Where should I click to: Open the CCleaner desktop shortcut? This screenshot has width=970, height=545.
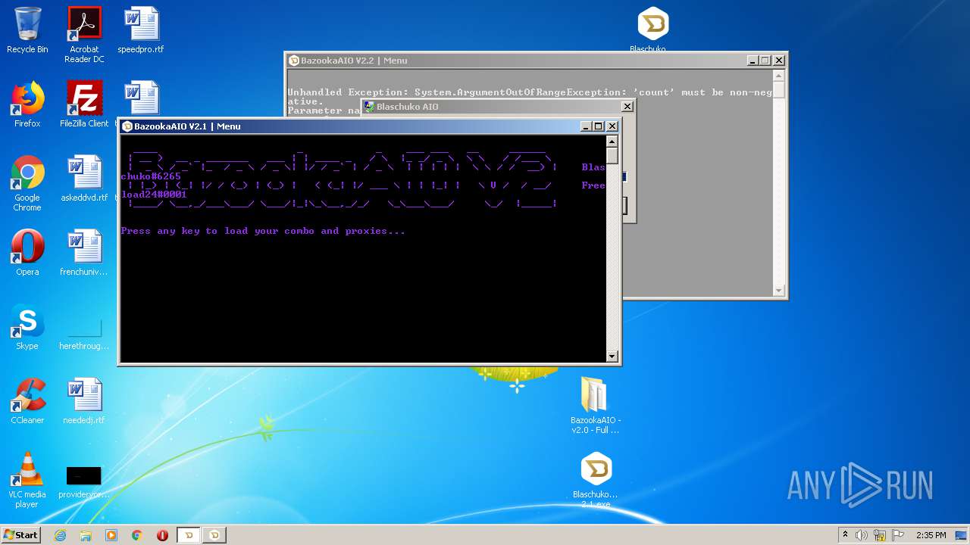tap(27, 401)
